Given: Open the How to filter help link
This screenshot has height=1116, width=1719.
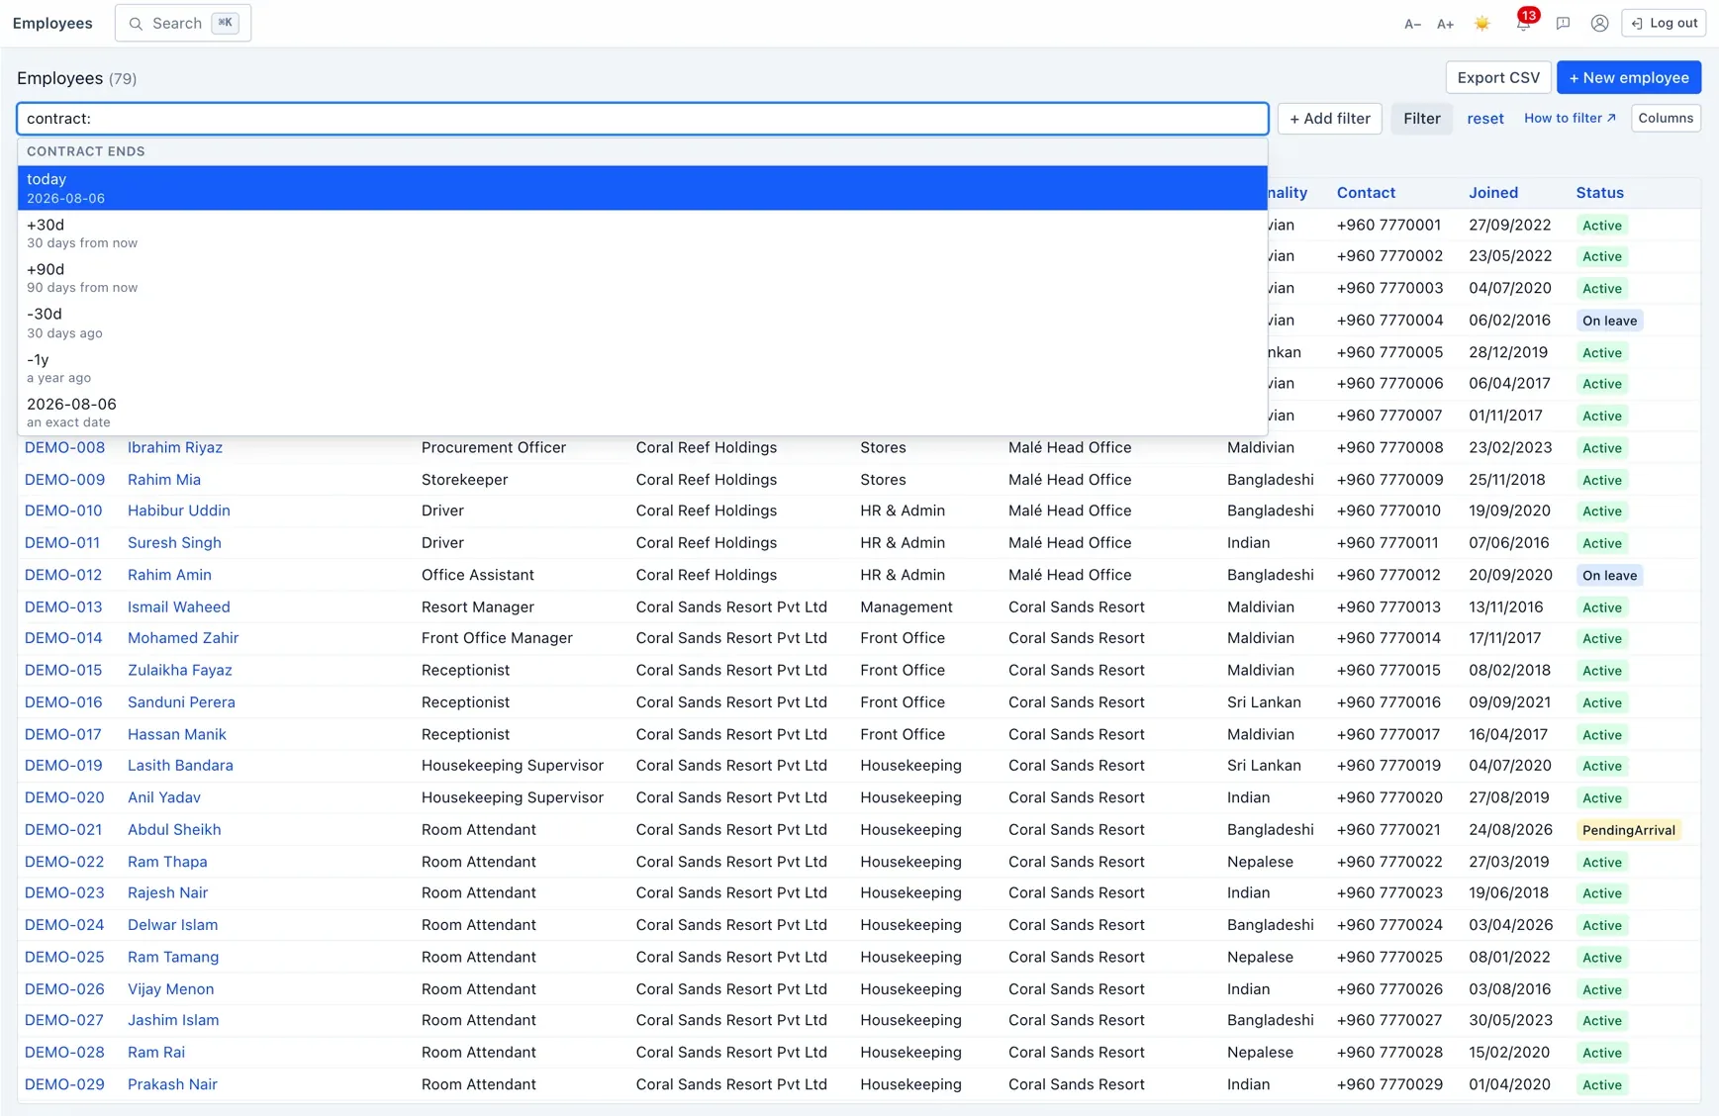Looking at the screenshot, I should tap(1570, 118).
